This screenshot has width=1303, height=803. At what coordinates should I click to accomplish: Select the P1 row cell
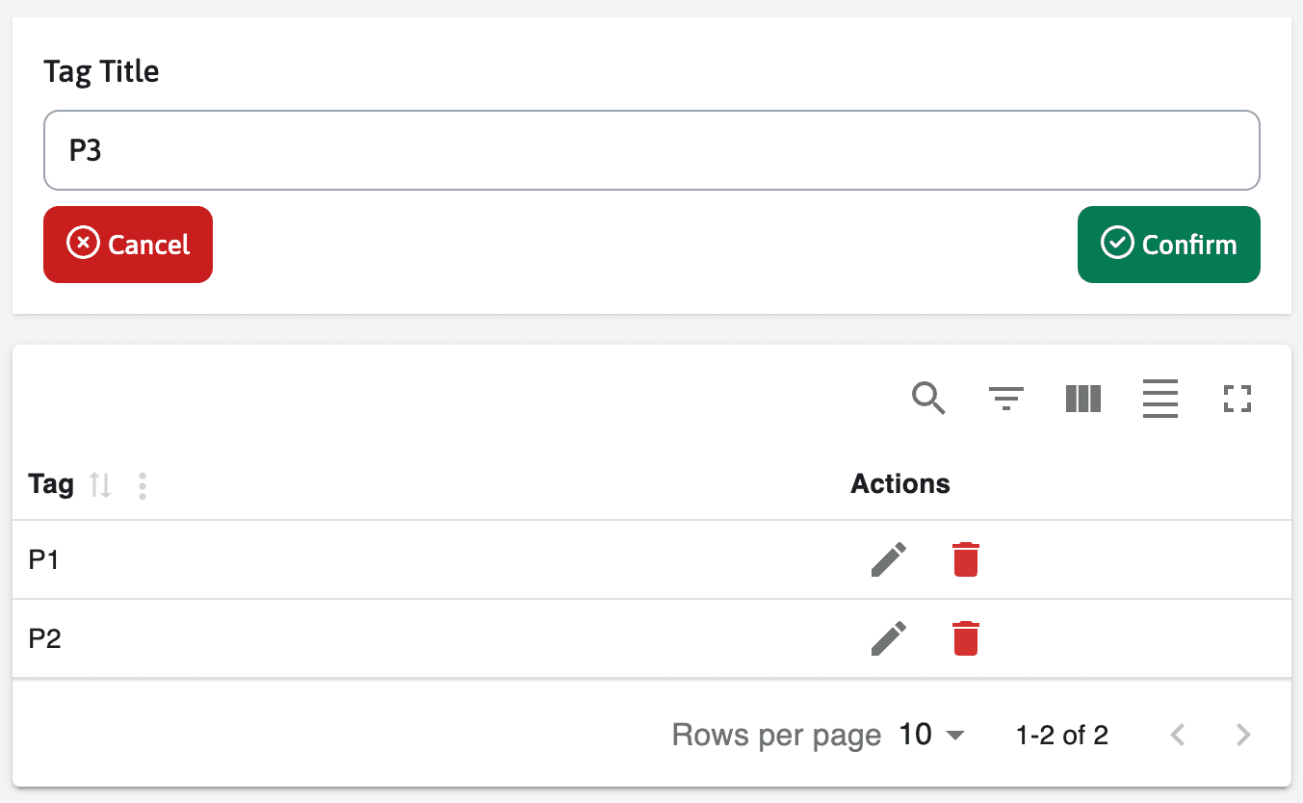[x=44, y=559]
